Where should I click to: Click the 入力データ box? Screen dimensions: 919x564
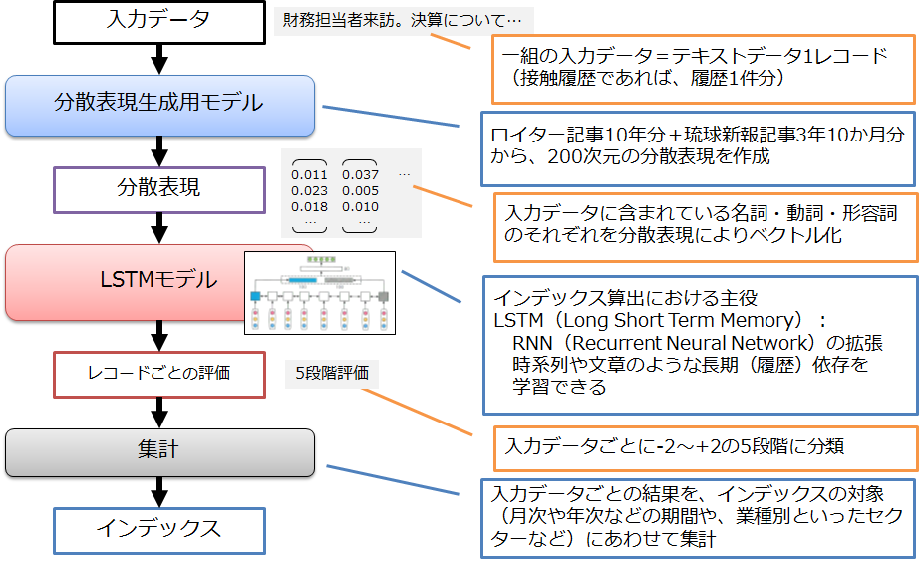coord(159,22)
